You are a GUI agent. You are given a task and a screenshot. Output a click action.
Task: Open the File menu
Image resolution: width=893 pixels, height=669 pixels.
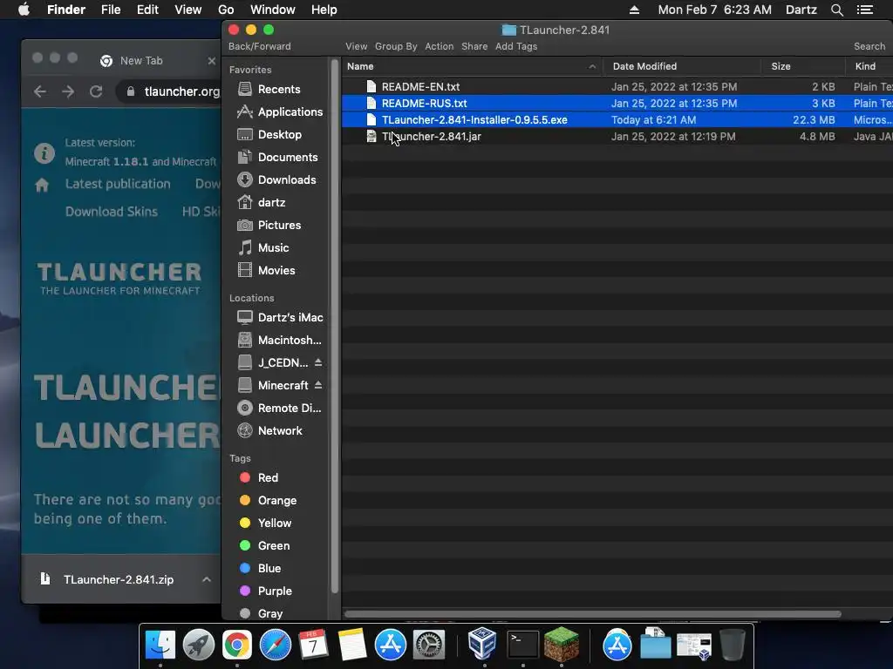111,10
